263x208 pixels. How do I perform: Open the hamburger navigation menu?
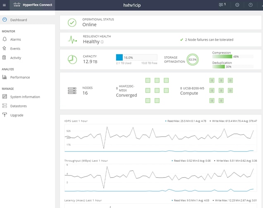pyautogui.click(x=5, y=5)
